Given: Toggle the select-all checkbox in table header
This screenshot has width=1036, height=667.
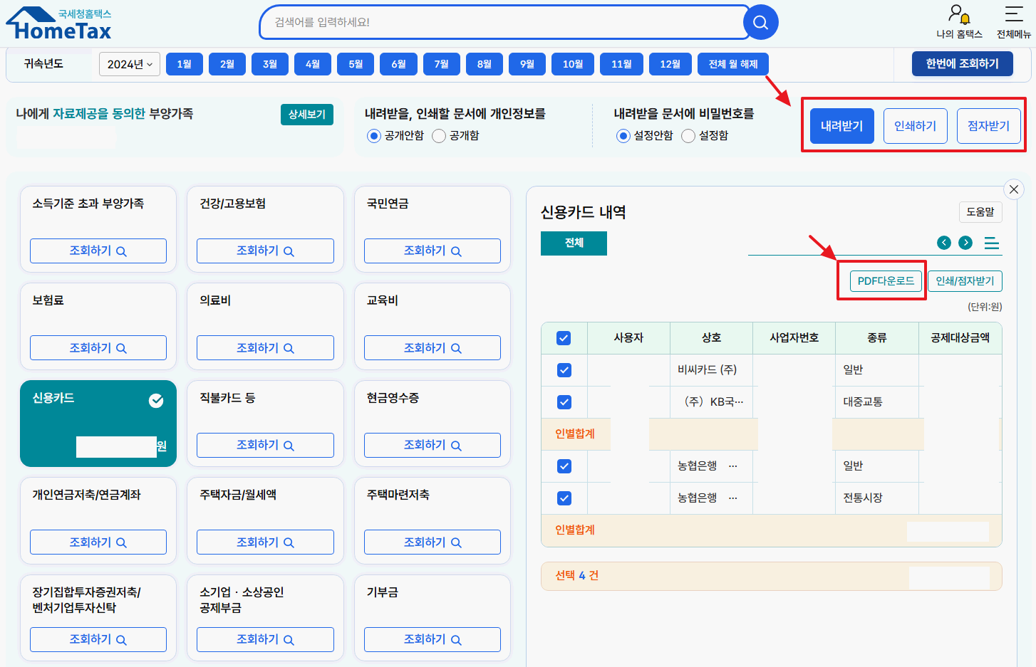Looking at the screenshot, I should (564, 337).
